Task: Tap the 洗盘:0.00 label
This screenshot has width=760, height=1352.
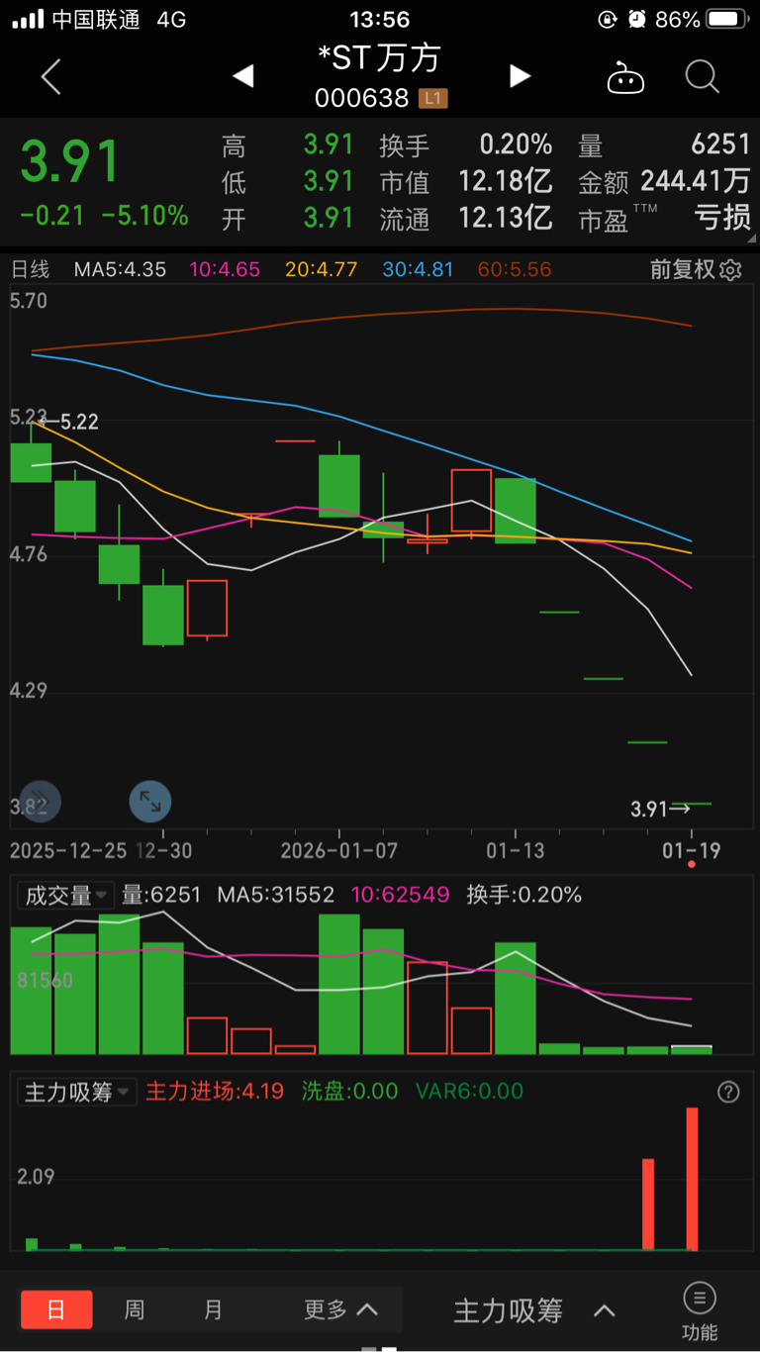Action: (x=349, y=1092)
